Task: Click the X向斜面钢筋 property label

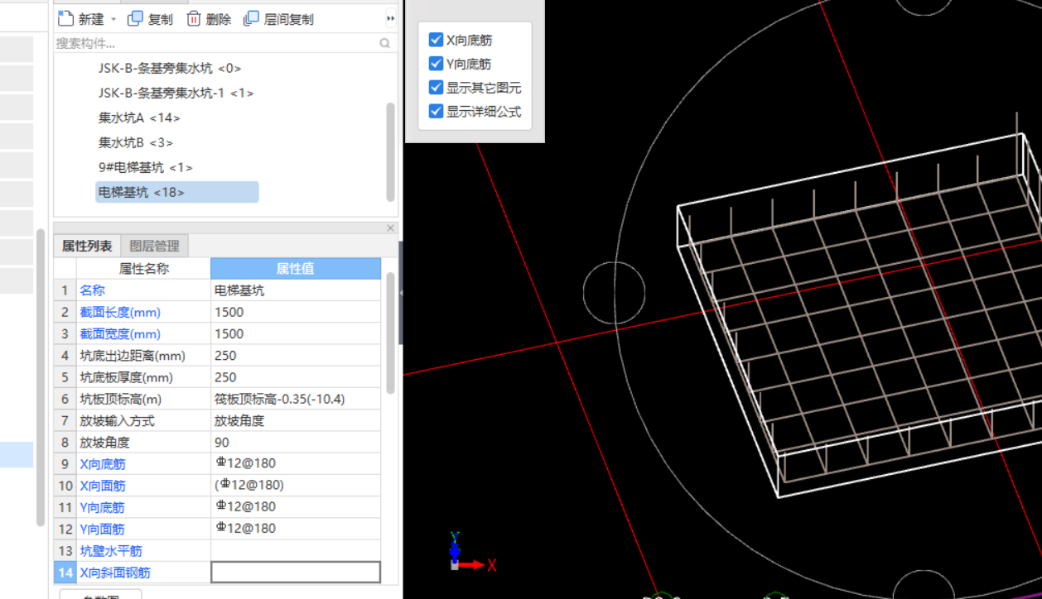Action: 115,572
